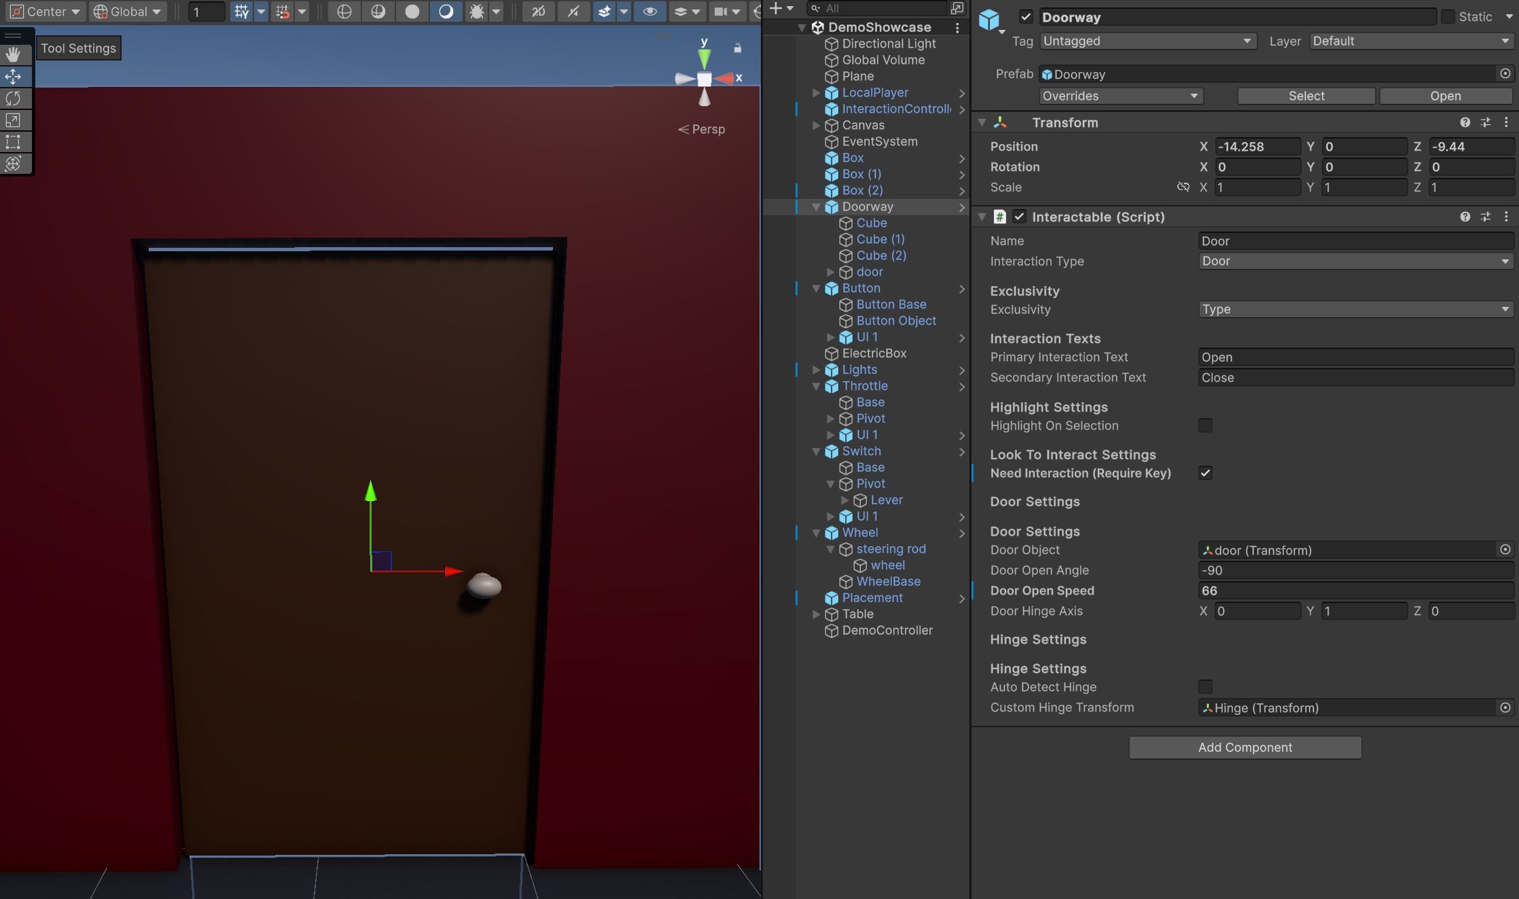Collapse the Interactable script foldout
1519x899 pixels.
click(x=982, y=217)
